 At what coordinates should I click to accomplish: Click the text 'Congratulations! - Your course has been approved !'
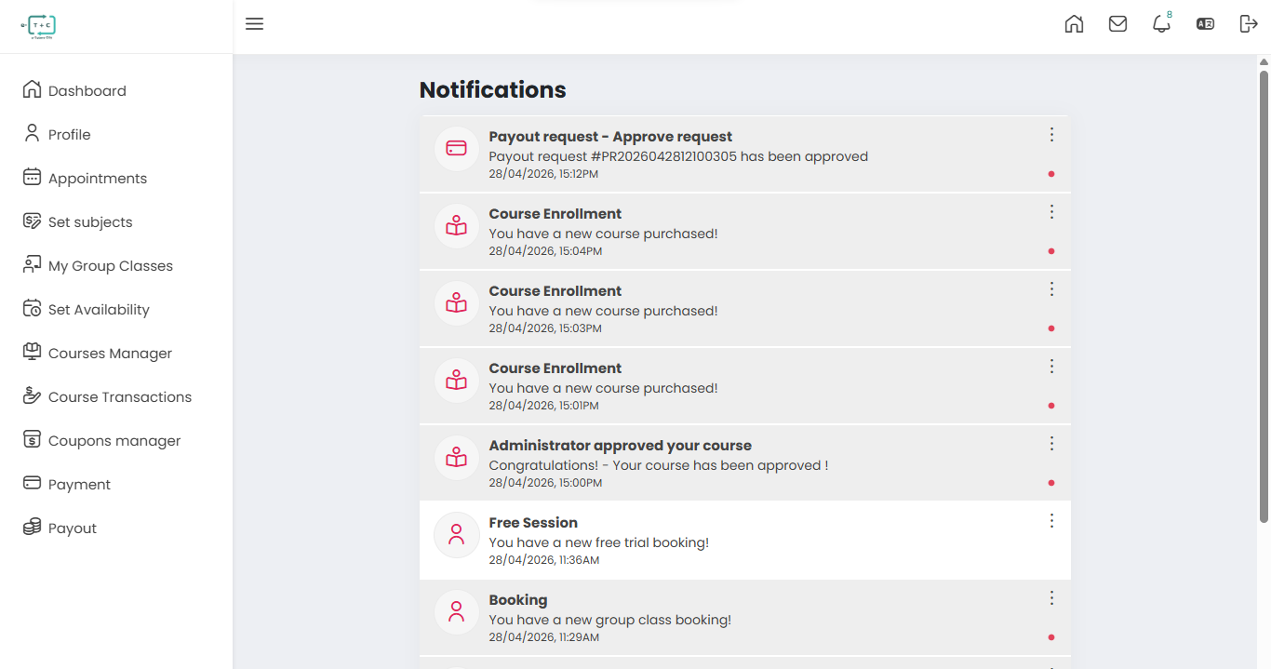point(659,465)
